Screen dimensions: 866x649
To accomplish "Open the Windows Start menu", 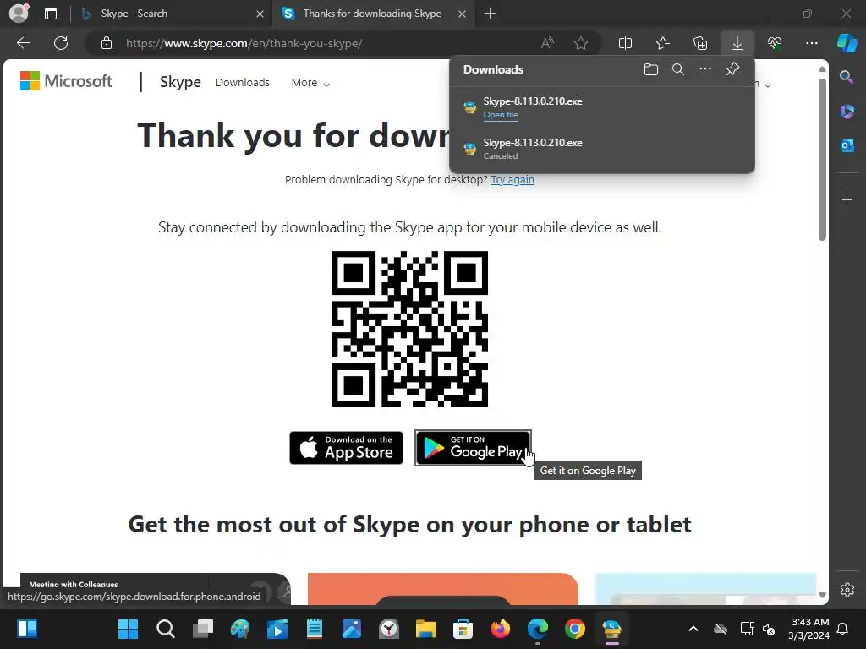I will click(x=129, y=629).
